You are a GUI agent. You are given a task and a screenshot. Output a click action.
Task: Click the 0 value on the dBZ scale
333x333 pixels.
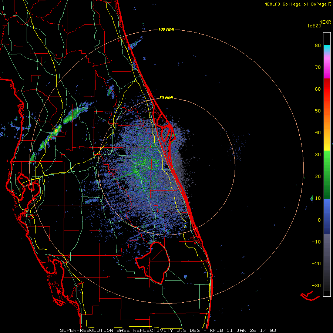(319, 220)
